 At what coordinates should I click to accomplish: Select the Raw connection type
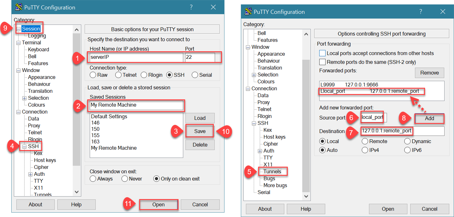tap(93, 75)
